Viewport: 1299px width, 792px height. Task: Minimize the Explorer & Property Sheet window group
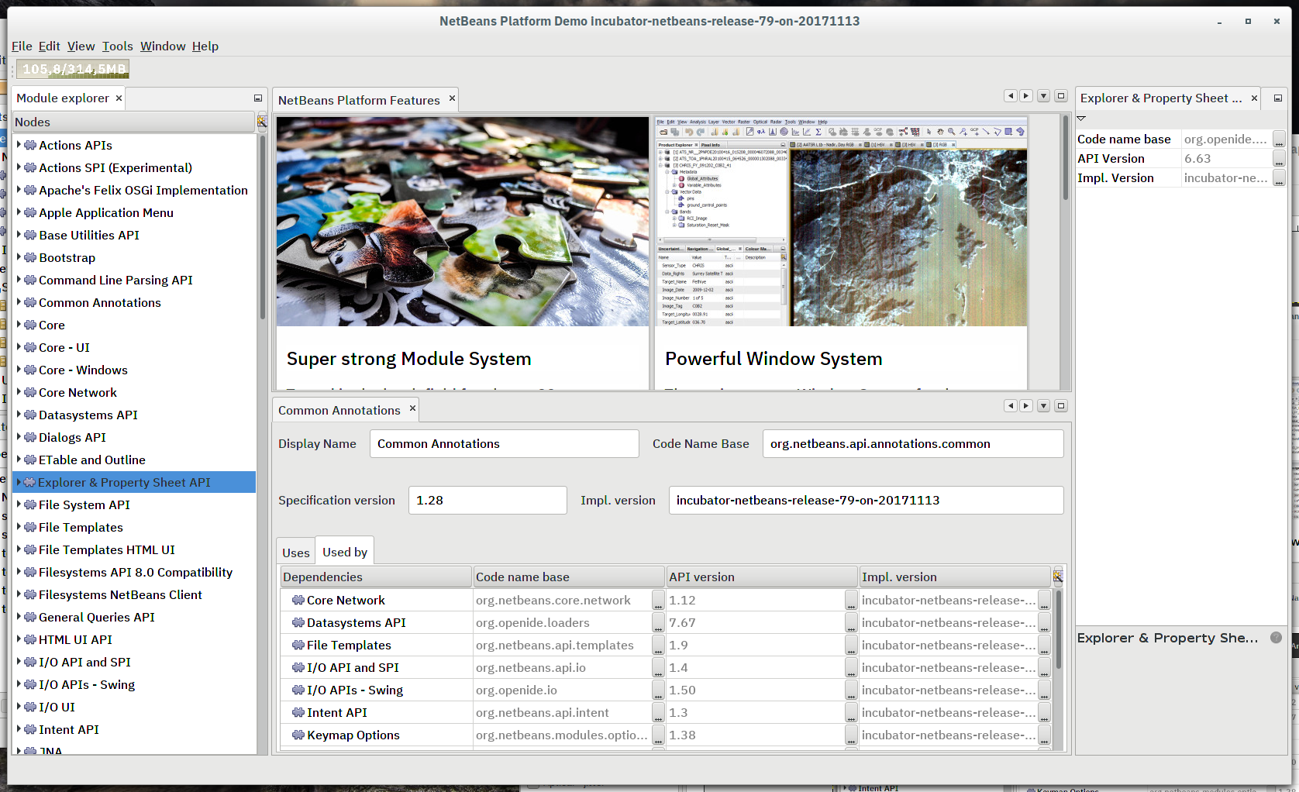click(1278, 98)
